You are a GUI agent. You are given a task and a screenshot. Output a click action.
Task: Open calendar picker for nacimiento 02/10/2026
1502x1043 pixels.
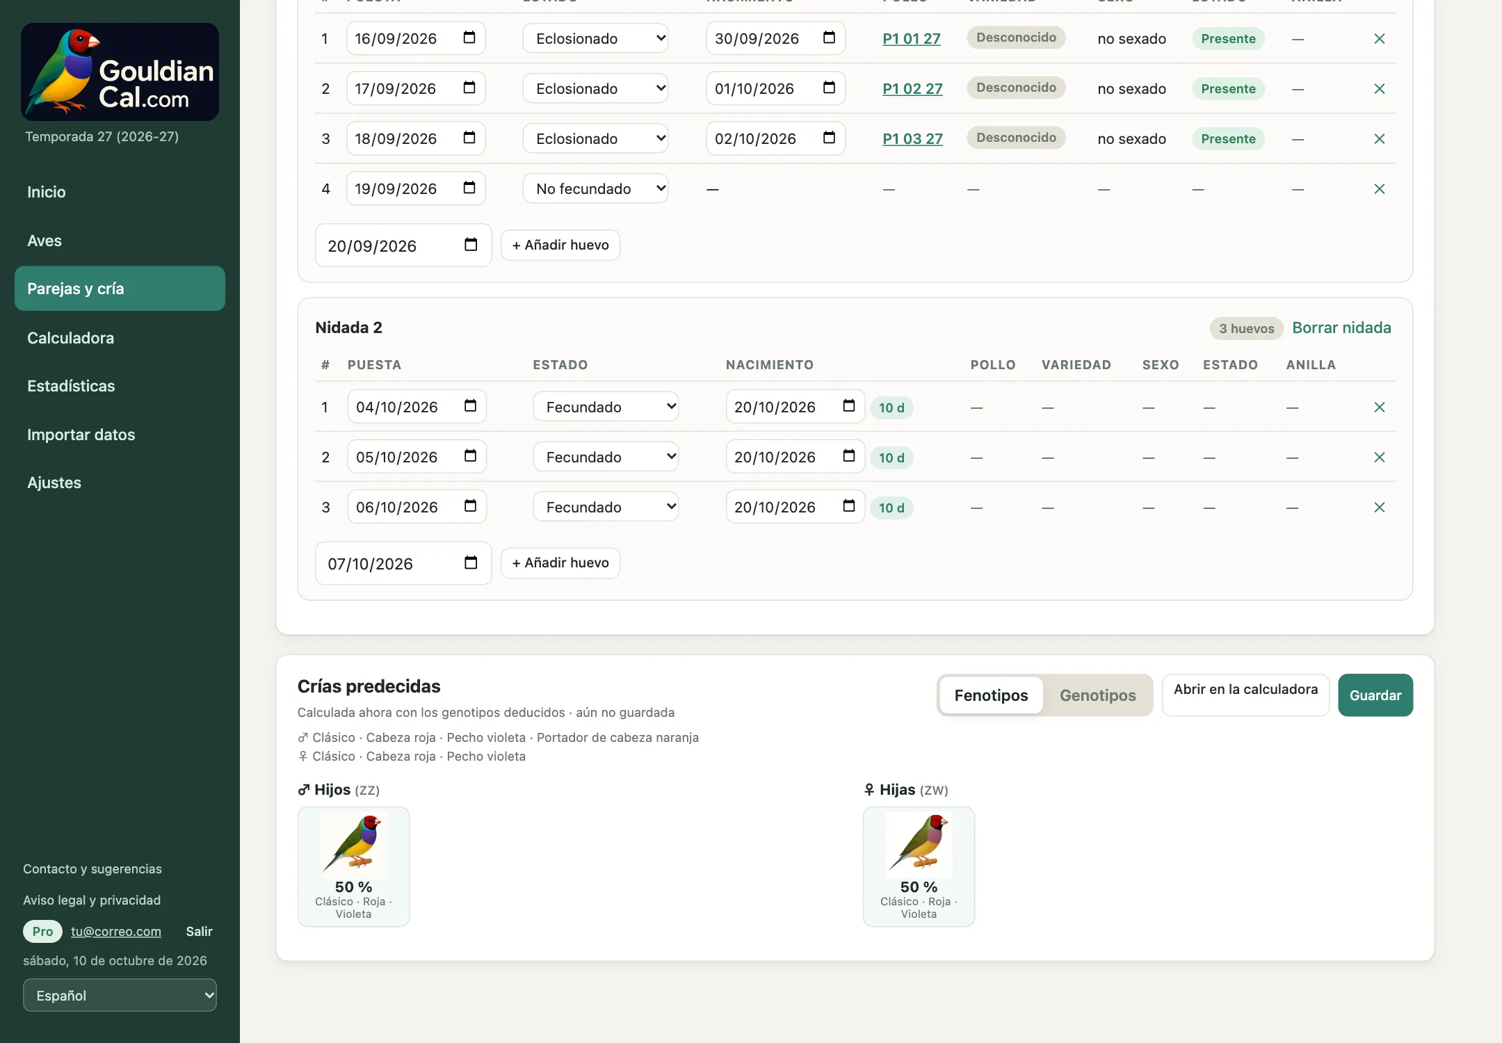coord(829,138)
